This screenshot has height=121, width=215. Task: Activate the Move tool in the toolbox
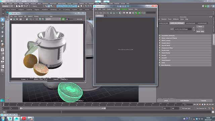pyautogui.click(x=2, y=32)
